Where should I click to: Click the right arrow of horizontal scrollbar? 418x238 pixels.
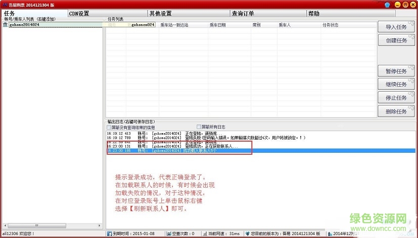pos(100,225)
